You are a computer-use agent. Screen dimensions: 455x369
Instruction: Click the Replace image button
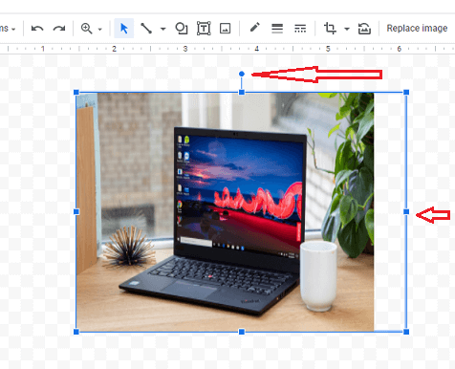417,29
